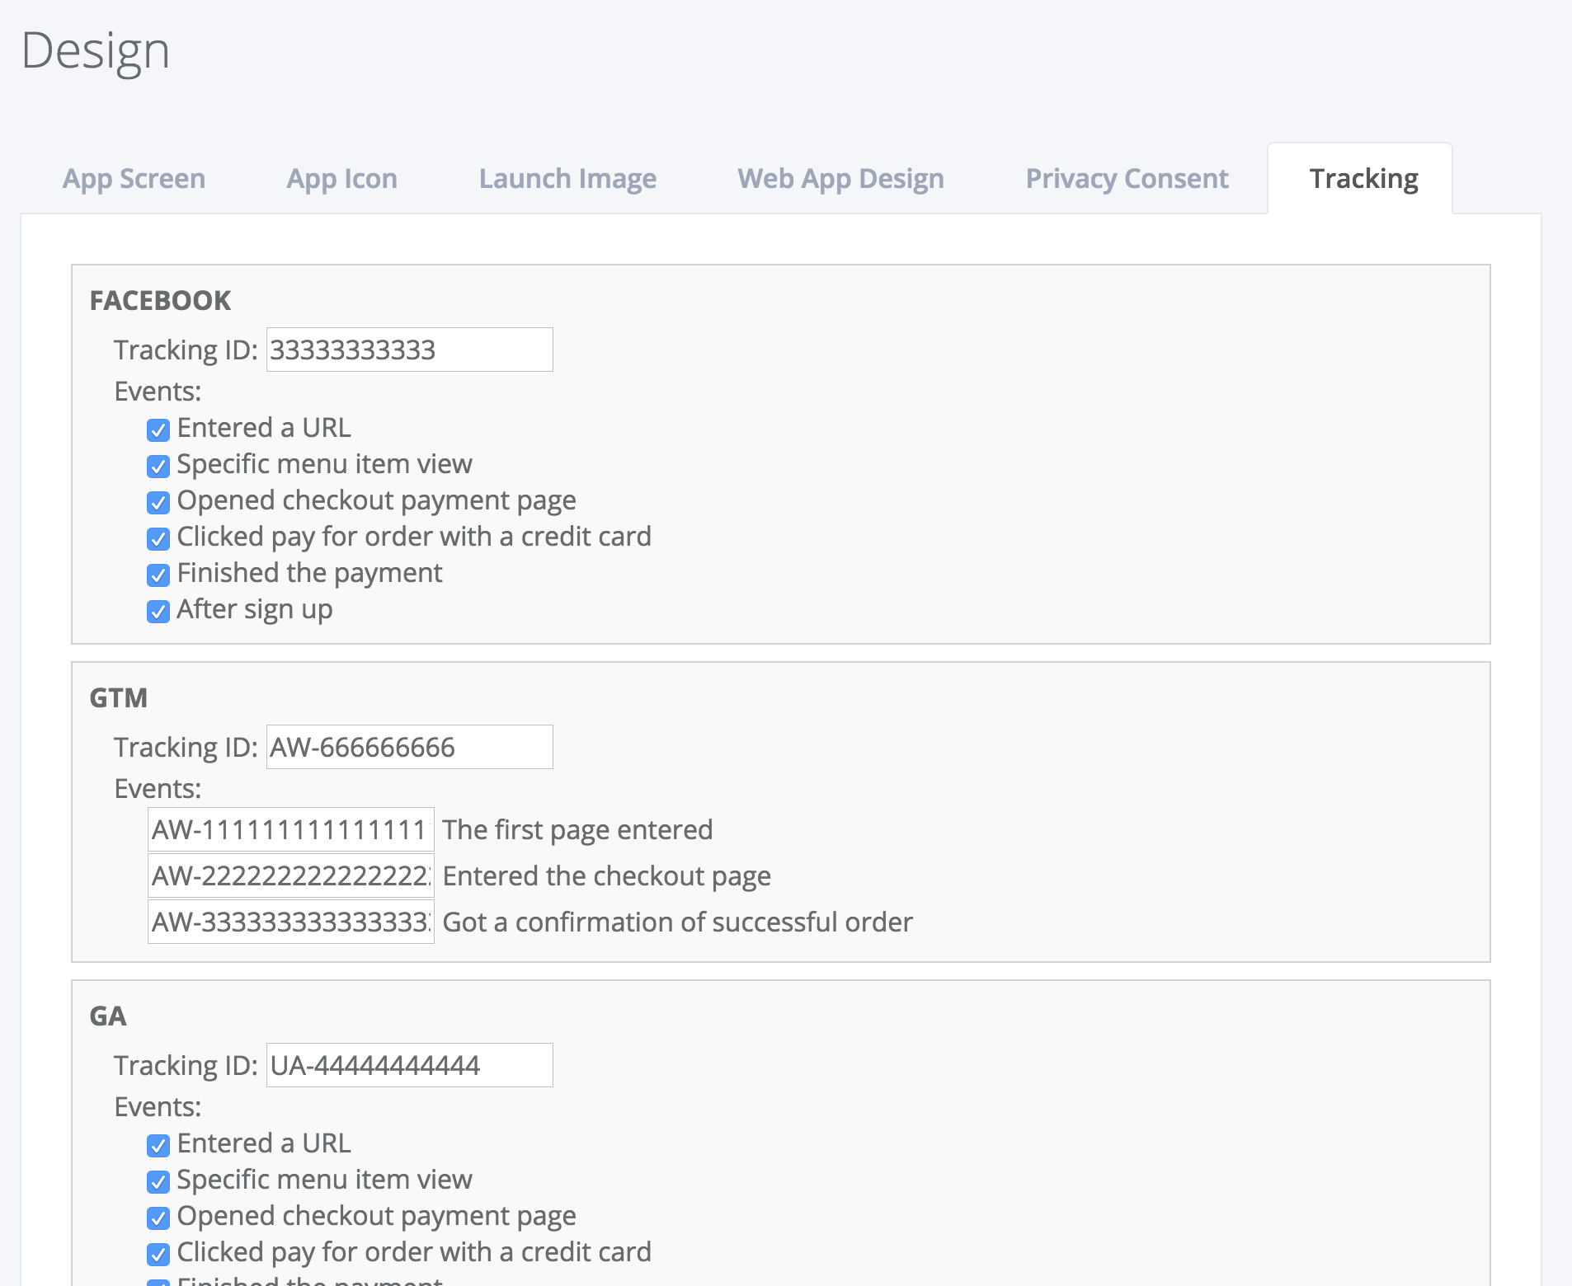Screen dimensions: 1572x1286
Task: Open the App Icon tab
Action: pyautogui.click(x=341, y=178)
